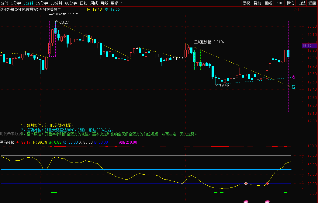Click the cyan note line 2、准确特性
Screen dimensions: 318x203
click(67, 130)
